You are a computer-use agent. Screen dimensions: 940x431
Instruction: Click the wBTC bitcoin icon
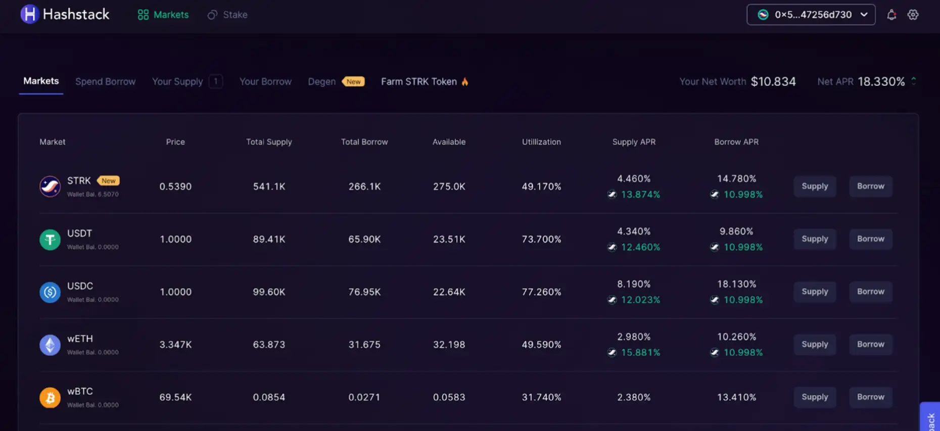click(50, 398)
